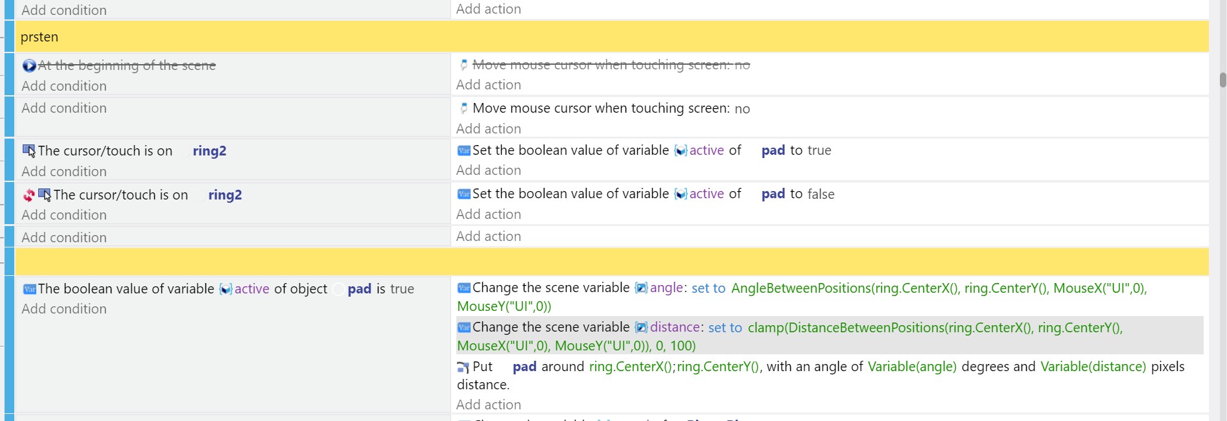
Task: Click the red inverted-condition icon on ring2
Action: point(29,195)
